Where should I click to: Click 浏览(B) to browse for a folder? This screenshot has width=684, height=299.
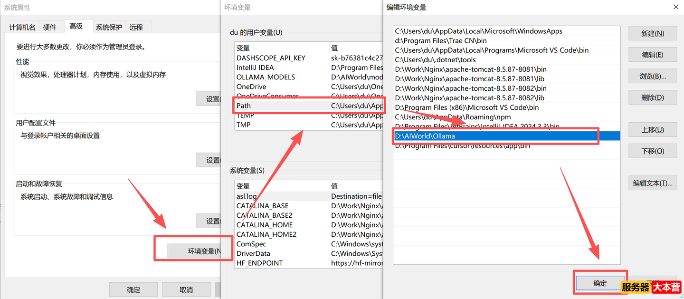[653, 76]
